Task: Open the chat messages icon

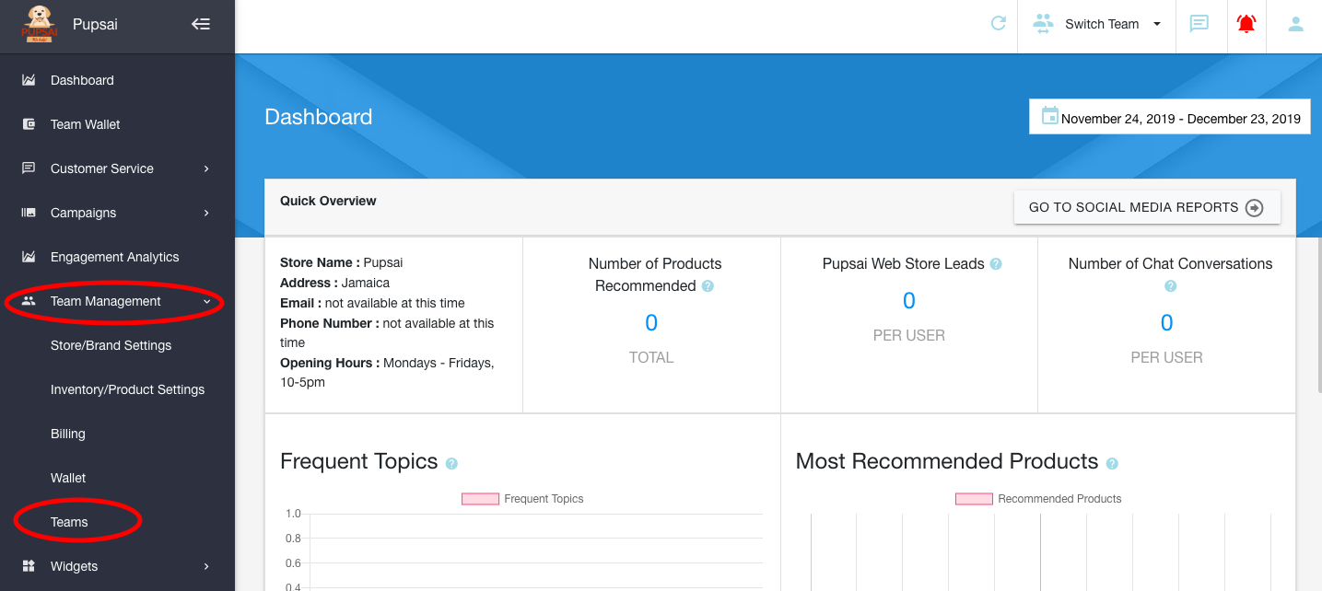Action: [x=1199, y=24]
